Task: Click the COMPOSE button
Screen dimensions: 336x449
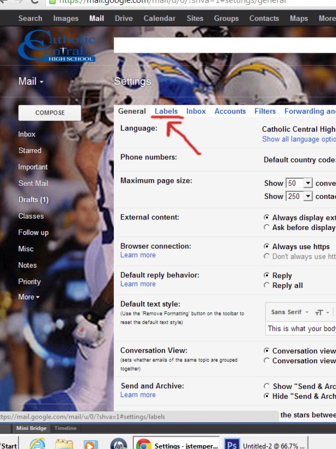Action: coord(50,113)
